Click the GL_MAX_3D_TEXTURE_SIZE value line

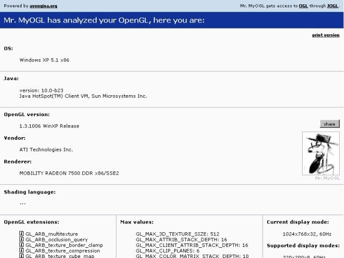[x=177, y=234]
